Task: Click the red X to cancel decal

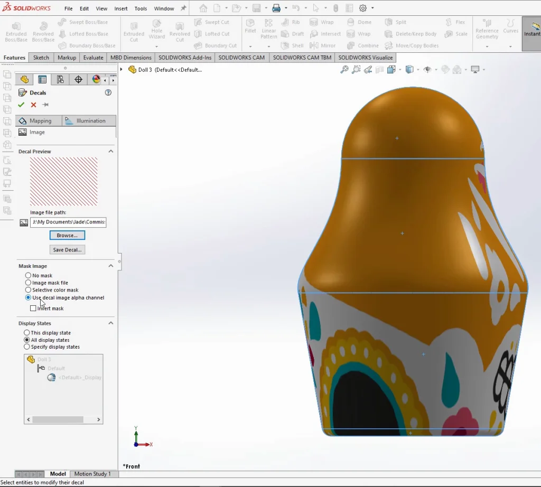Action: point(33,105)
